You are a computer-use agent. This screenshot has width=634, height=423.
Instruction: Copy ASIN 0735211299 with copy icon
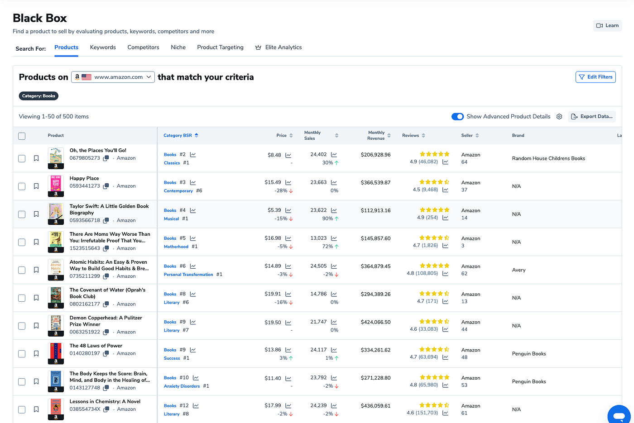click(x=106, y=276)
